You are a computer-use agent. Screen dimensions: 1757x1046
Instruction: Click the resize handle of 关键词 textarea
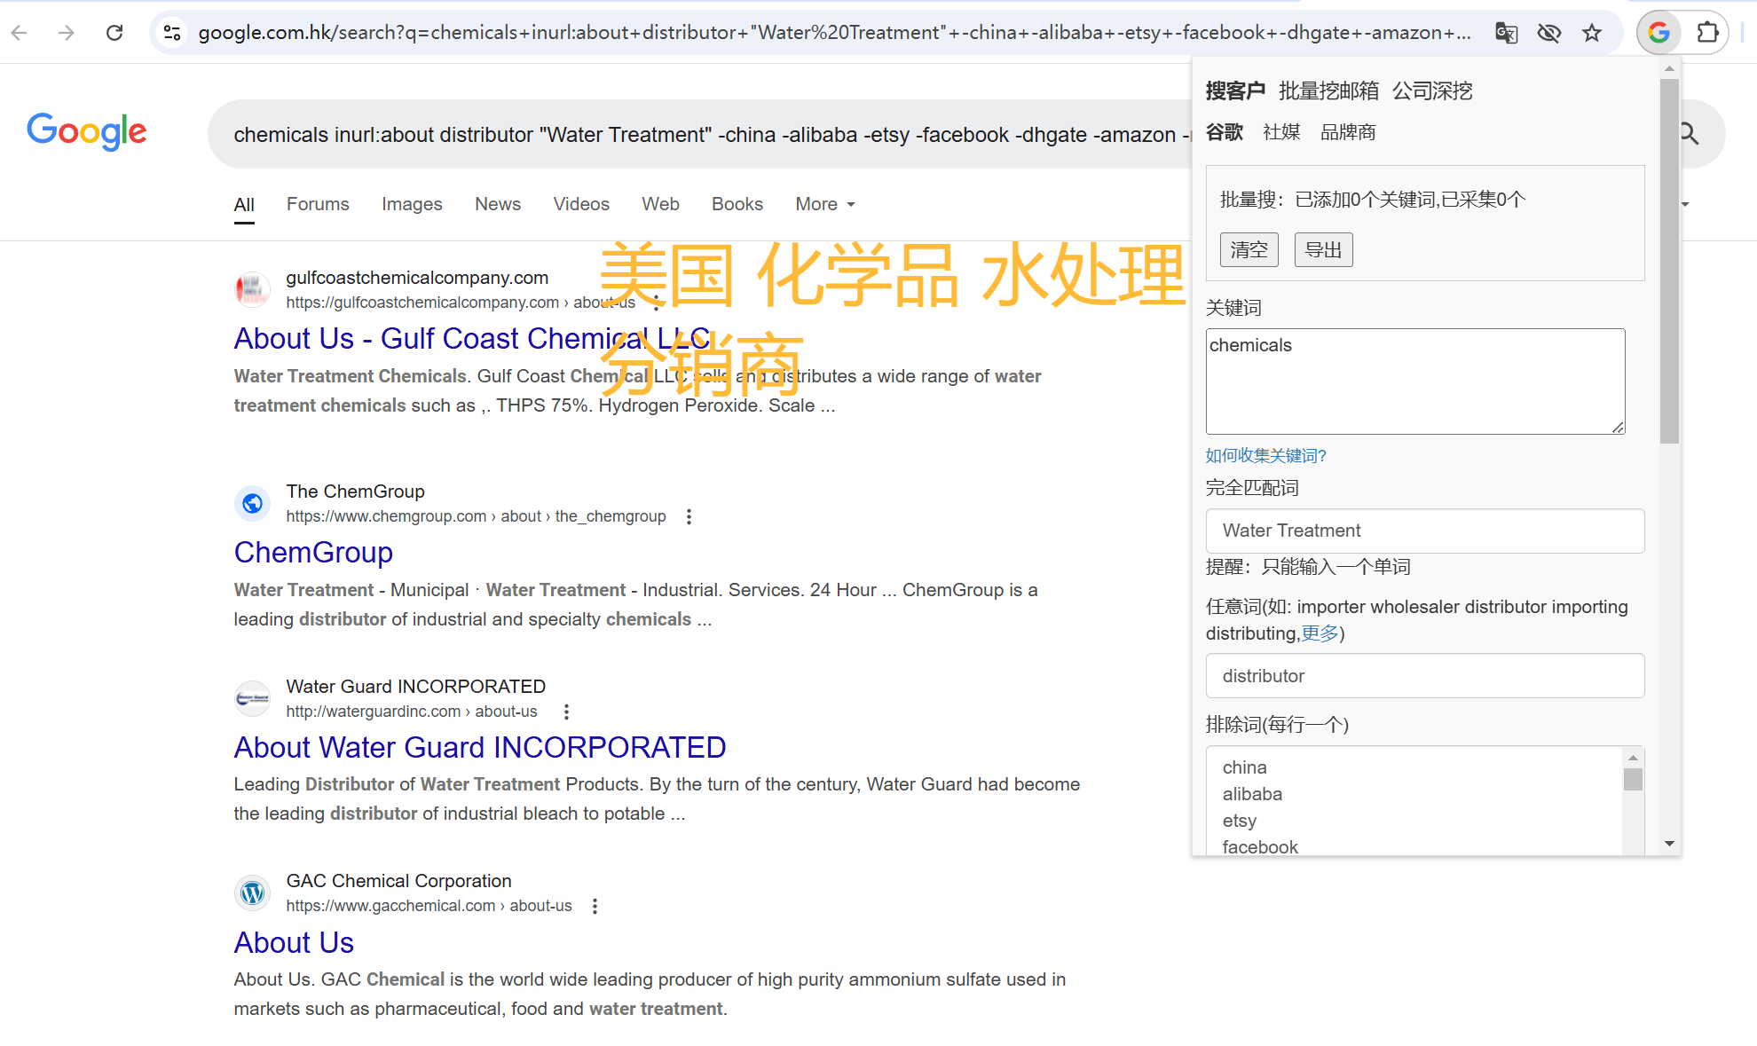[1618, 427]
